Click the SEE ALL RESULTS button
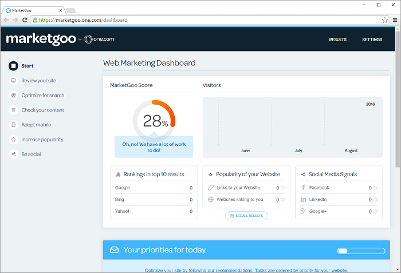This screenshot has width=401, height=273. [246, 216]
